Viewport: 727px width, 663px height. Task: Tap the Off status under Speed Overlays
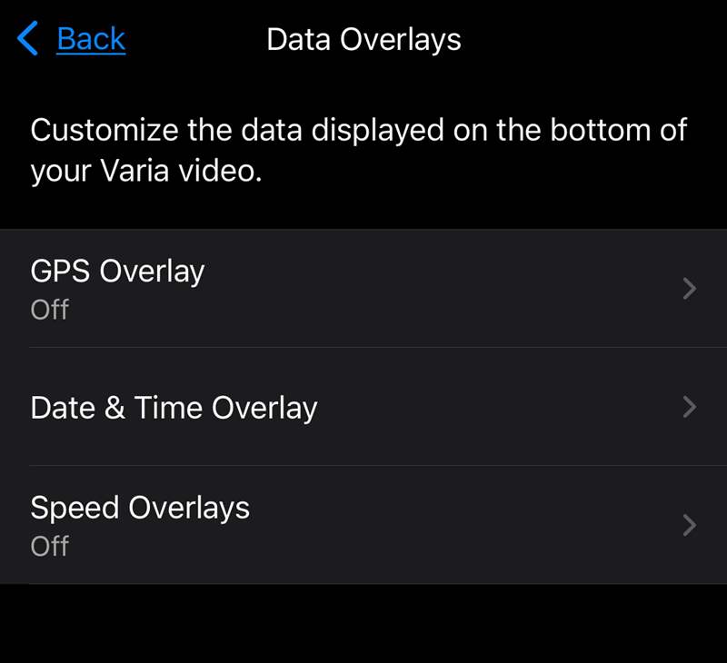pyautogui.click(x=50, y=546)
